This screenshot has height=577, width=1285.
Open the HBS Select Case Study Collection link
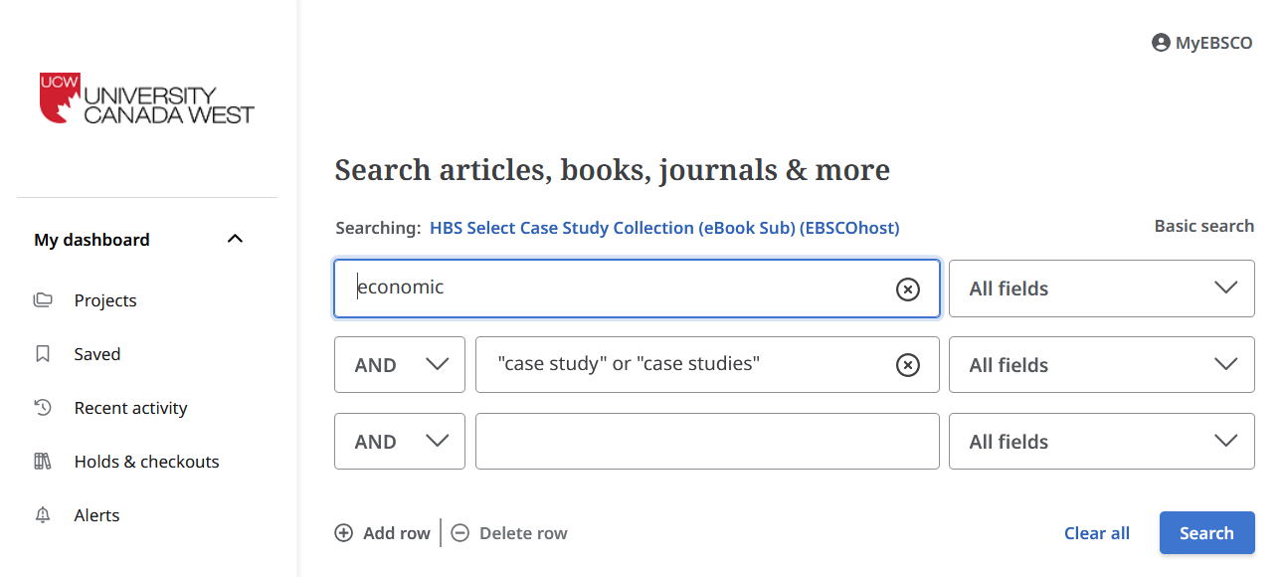[663, 227]
